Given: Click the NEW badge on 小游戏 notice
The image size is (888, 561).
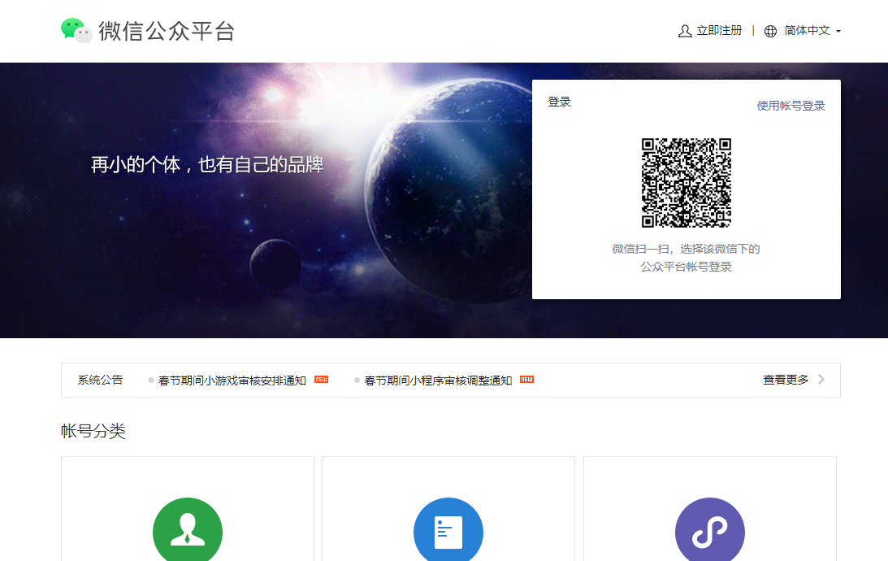Looking at the screenshot, I should point(320,379).
